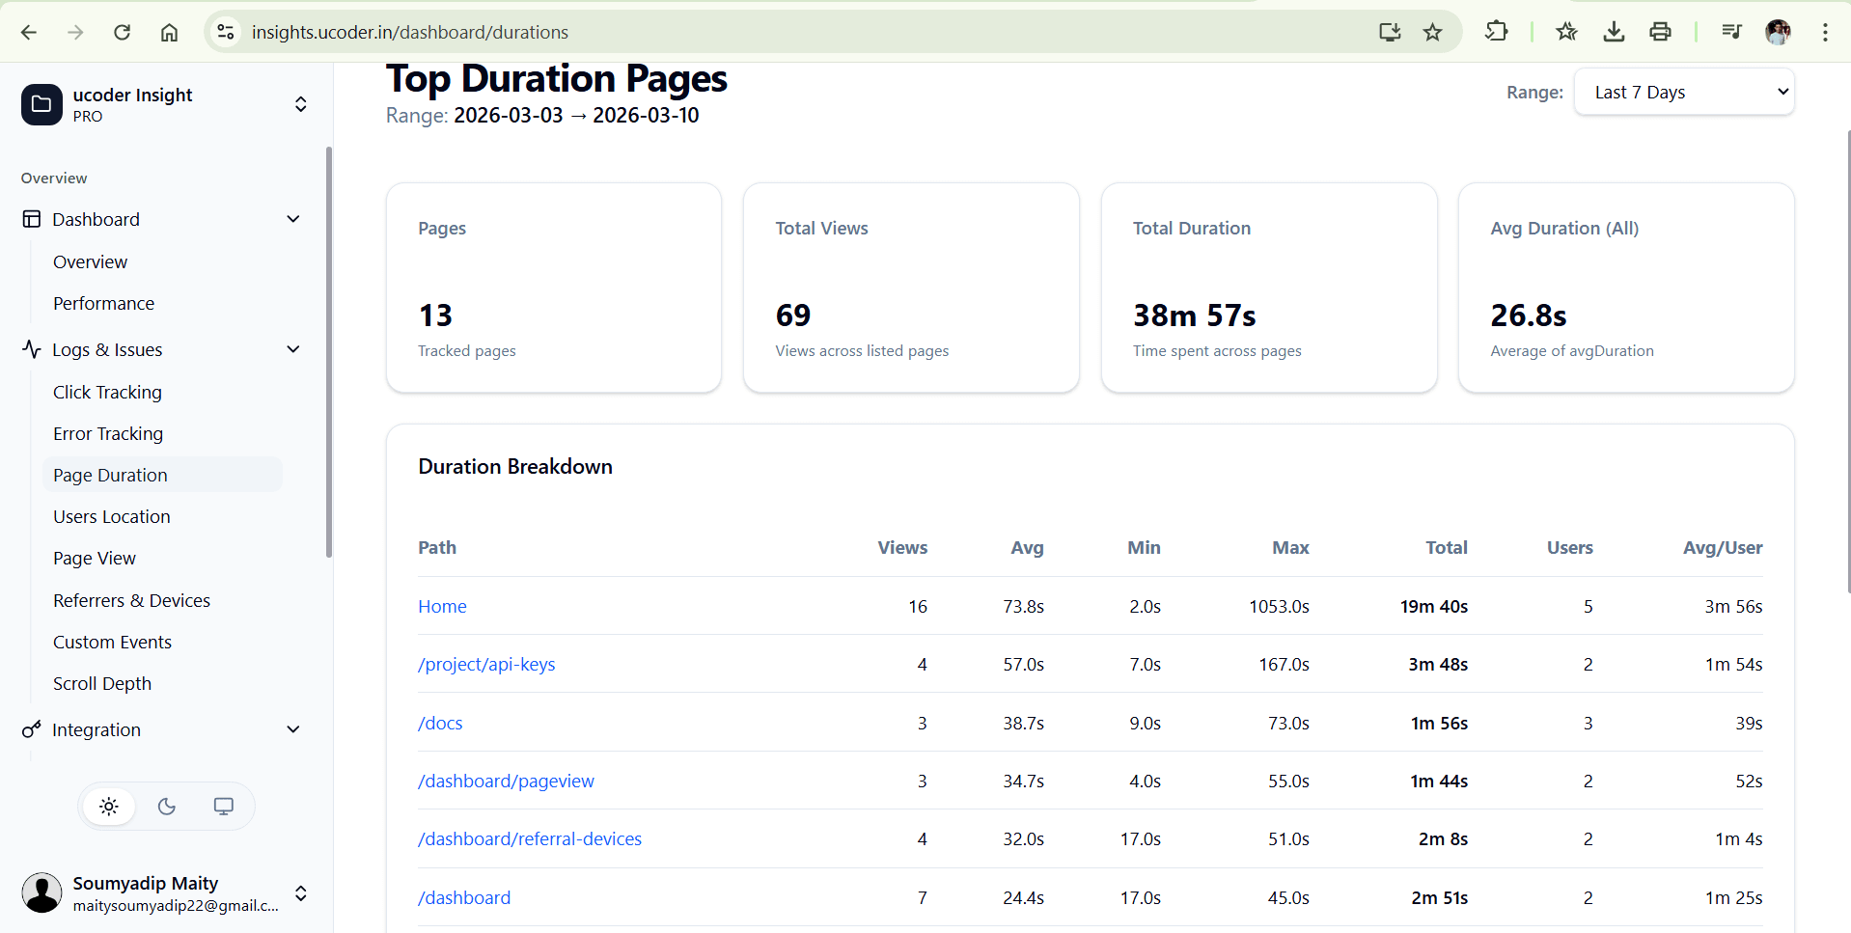Open the Range Last 7 Days dropdown

coord(1684,92)
